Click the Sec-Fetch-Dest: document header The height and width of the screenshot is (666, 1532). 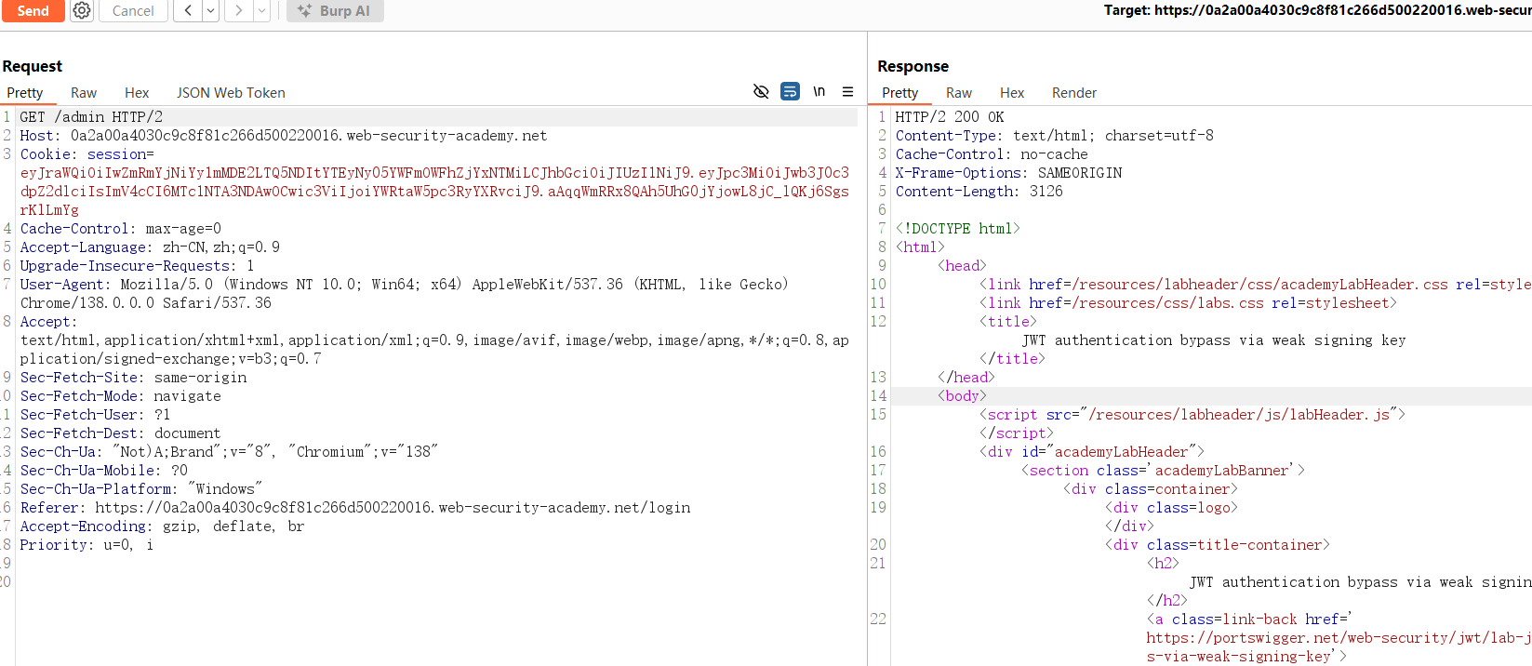tap(120, 433)
